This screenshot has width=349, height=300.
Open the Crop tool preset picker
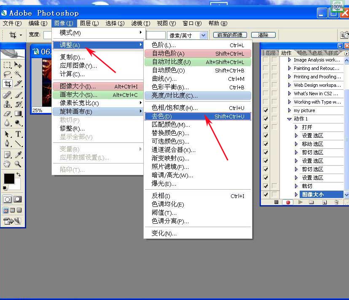21,35
